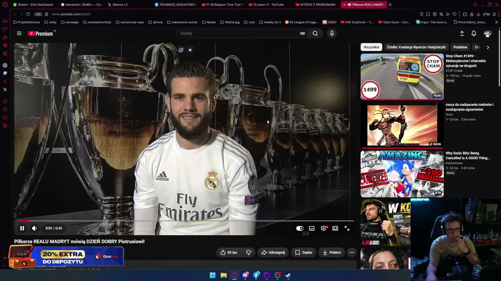Open a new browser tab

pyautogui.click(x=390, y=5)
